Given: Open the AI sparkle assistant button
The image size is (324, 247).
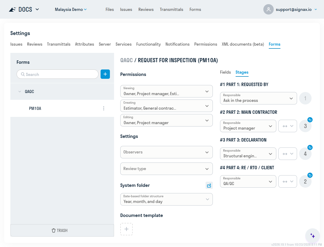Looking at the screenshot, I should (313, 236).
